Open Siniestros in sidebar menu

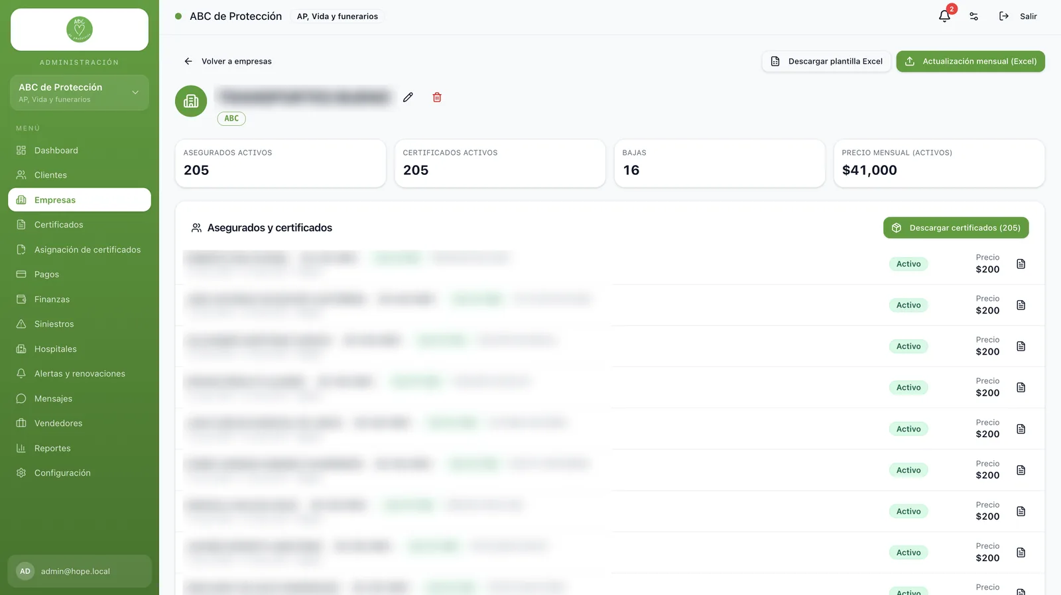pyautogui.click(x=80, y=324)
